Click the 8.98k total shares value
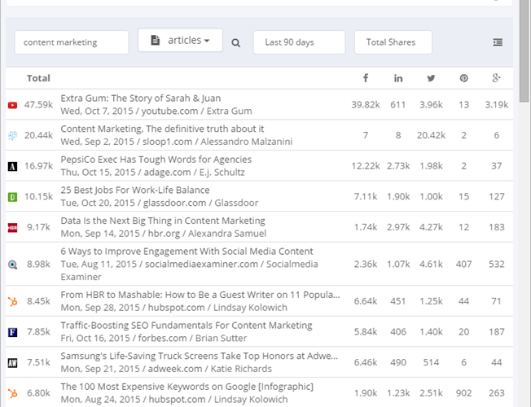Image resolution: width=531 pixels, height=407 pixels. (x=38, y=264)
